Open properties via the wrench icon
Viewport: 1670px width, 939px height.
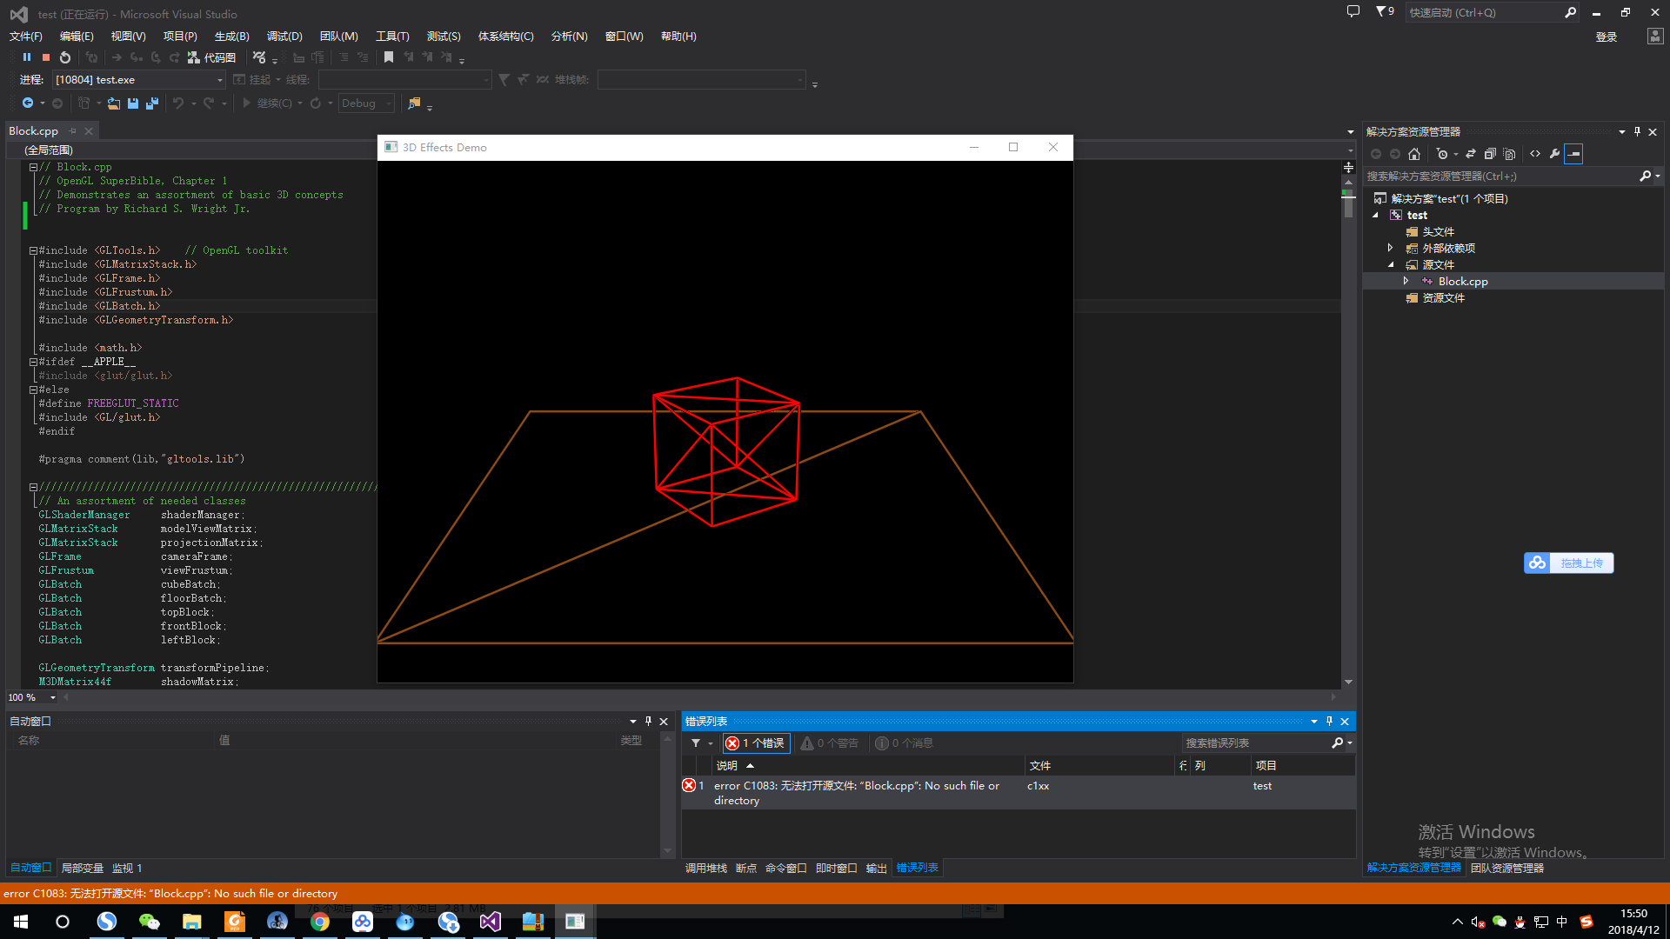click(1555, 154)
